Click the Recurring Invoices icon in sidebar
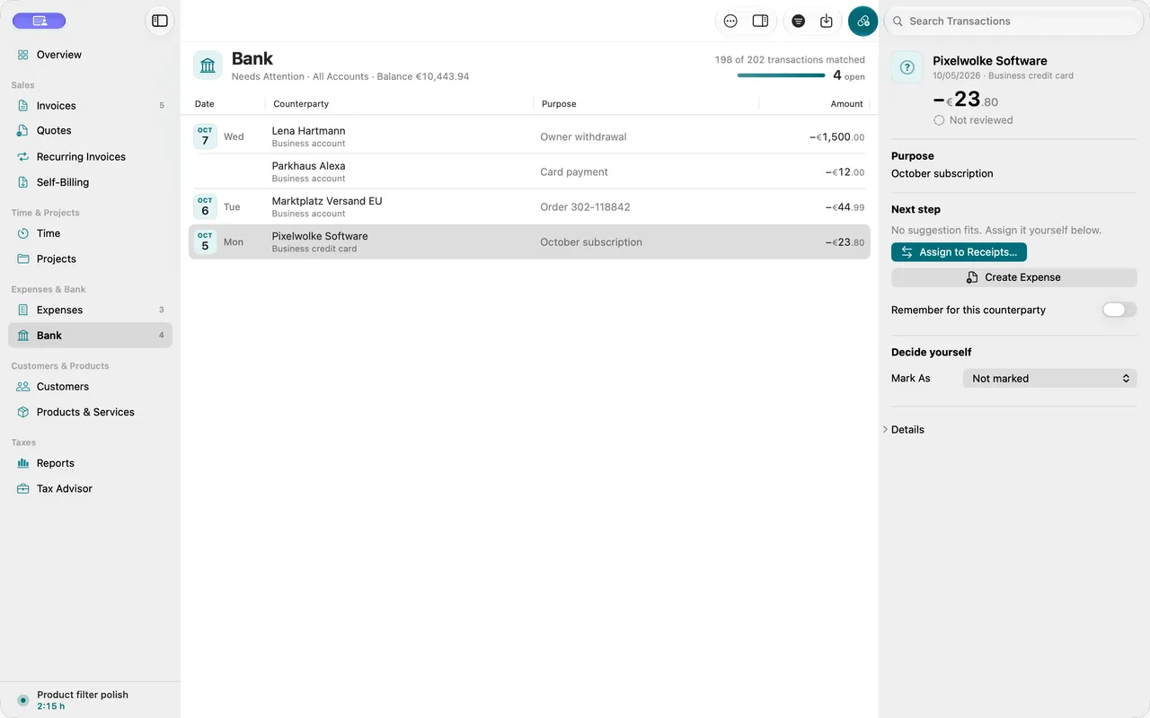Viewport: 1150px width, 718px height. [x=23, y=157]
